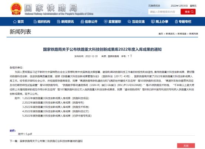Select the larger T font size

coord(131,56)
